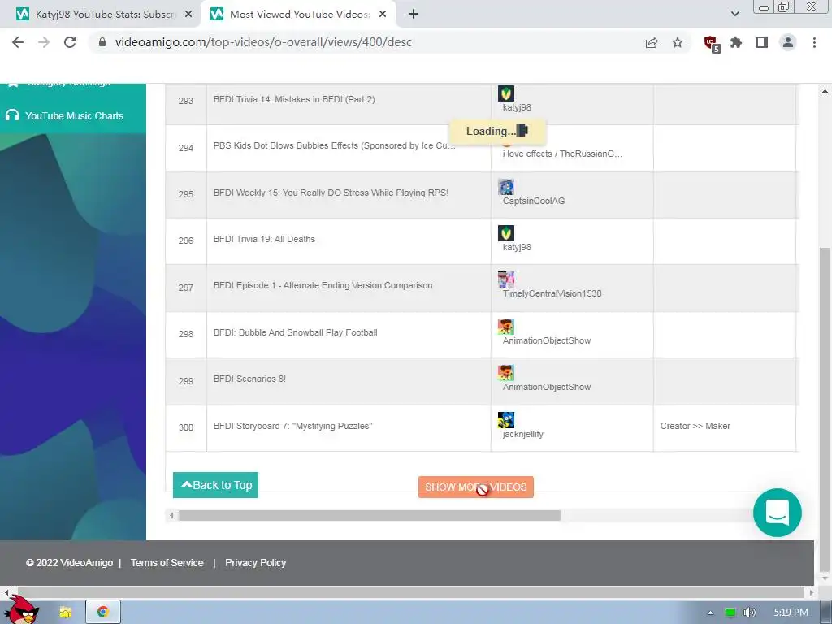Click the SHOW MORE VIDEOS button

click(476, 487)
